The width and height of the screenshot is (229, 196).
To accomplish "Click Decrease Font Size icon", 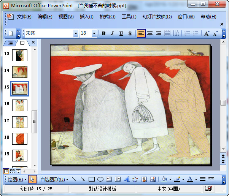I will (215, 33).
